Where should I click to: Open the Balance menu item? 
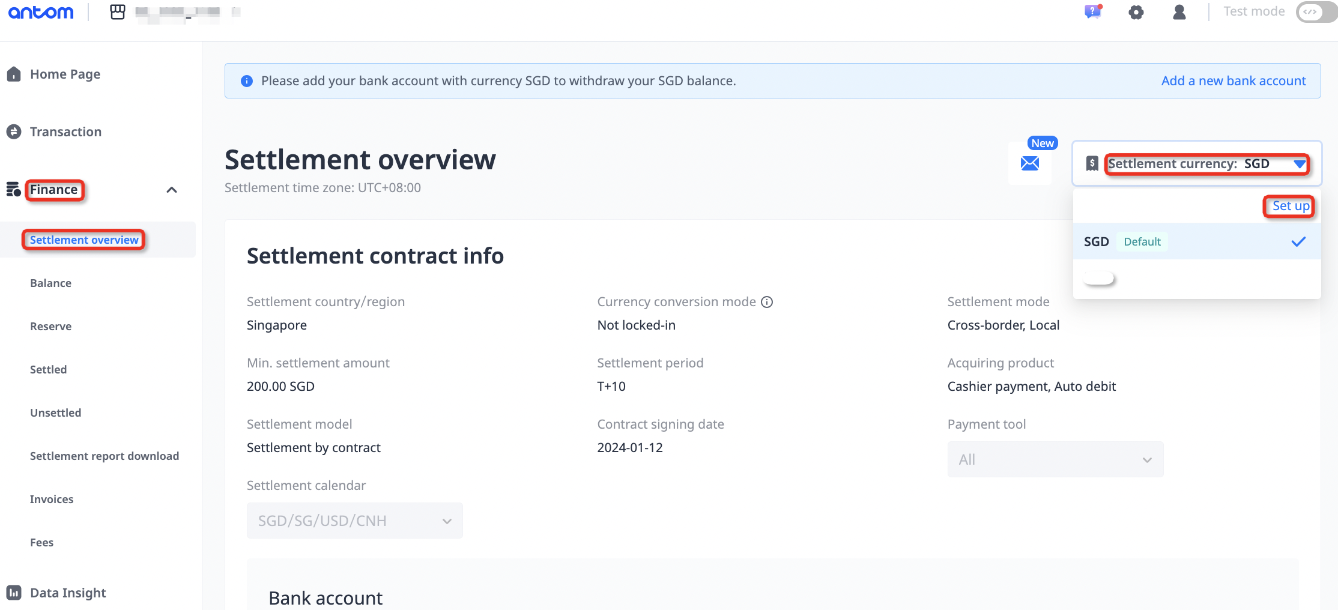pos(50,283)
